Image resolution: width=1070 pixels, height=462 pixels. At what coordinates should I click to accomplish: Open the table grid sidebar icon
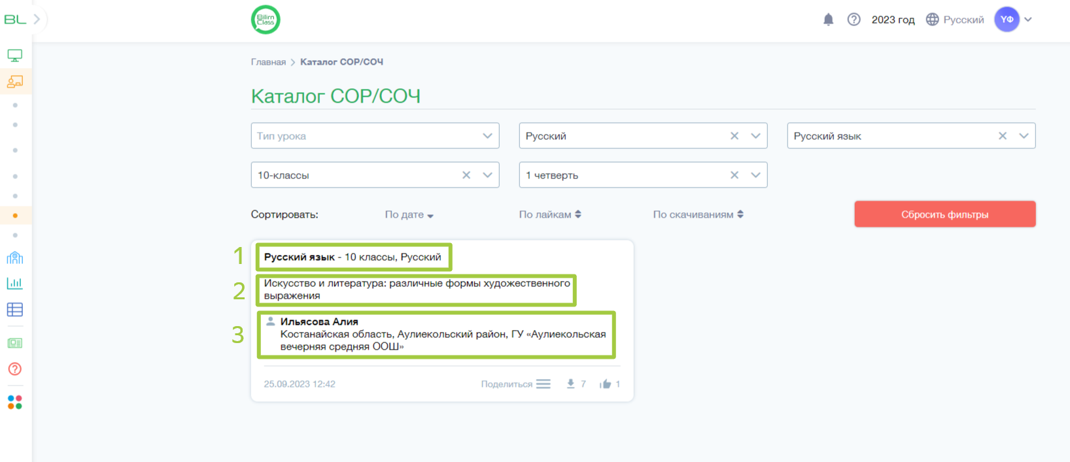(15, 309)
